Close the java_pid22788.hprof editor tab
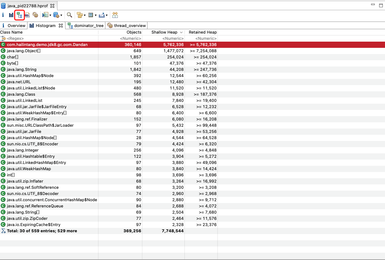Image resolution: width=385 pixels, height=260 pixels. click(x=52, y=5)
